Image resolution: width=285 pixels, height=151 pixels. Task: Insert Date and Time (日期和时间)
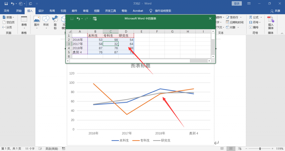click(235, 22)
